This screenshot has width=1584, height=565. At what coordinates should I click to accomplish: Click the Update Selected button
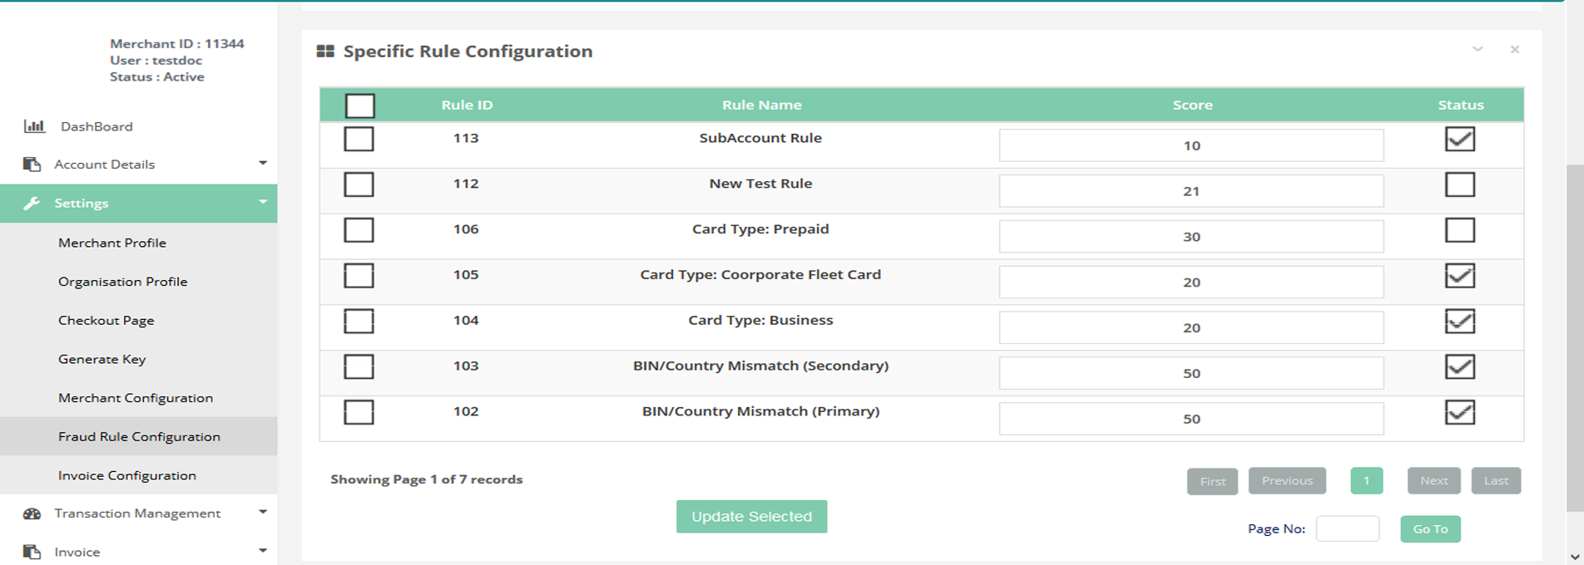[751, 517]
